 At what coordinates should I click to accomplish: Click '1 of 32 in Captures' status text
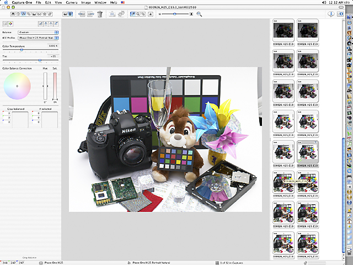[232, 263]
